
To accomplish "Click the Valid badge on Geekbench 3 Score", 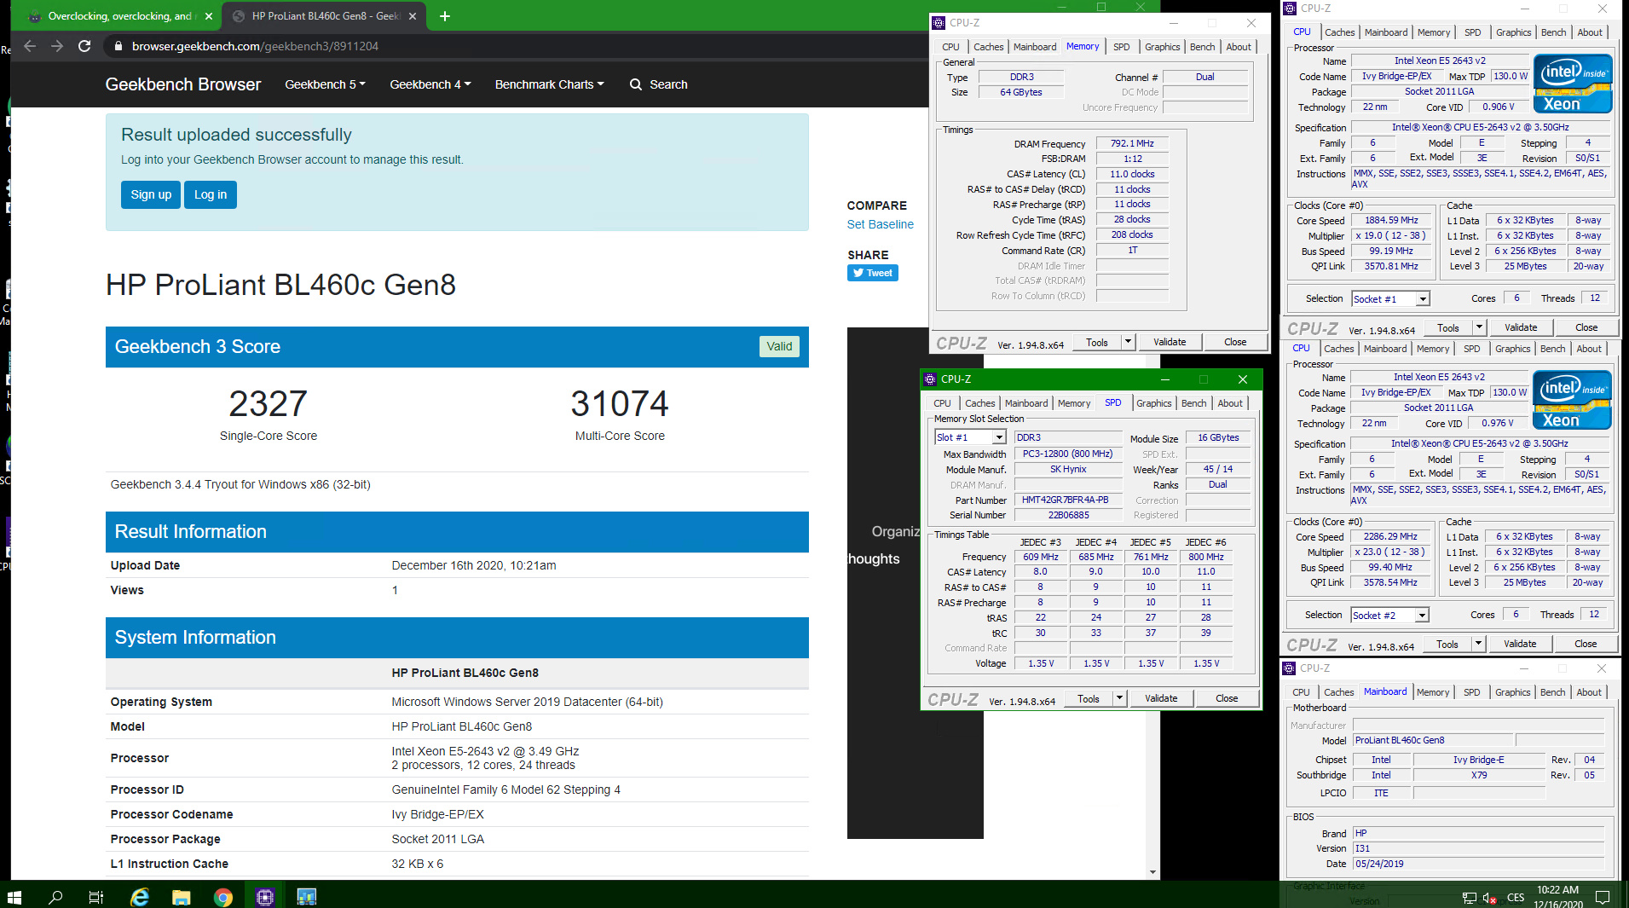I will [779, 346].
